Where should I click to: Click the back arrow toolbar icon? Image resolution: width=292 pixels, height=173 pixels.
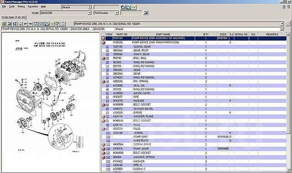pyautogui.click(x=26, y=24)
